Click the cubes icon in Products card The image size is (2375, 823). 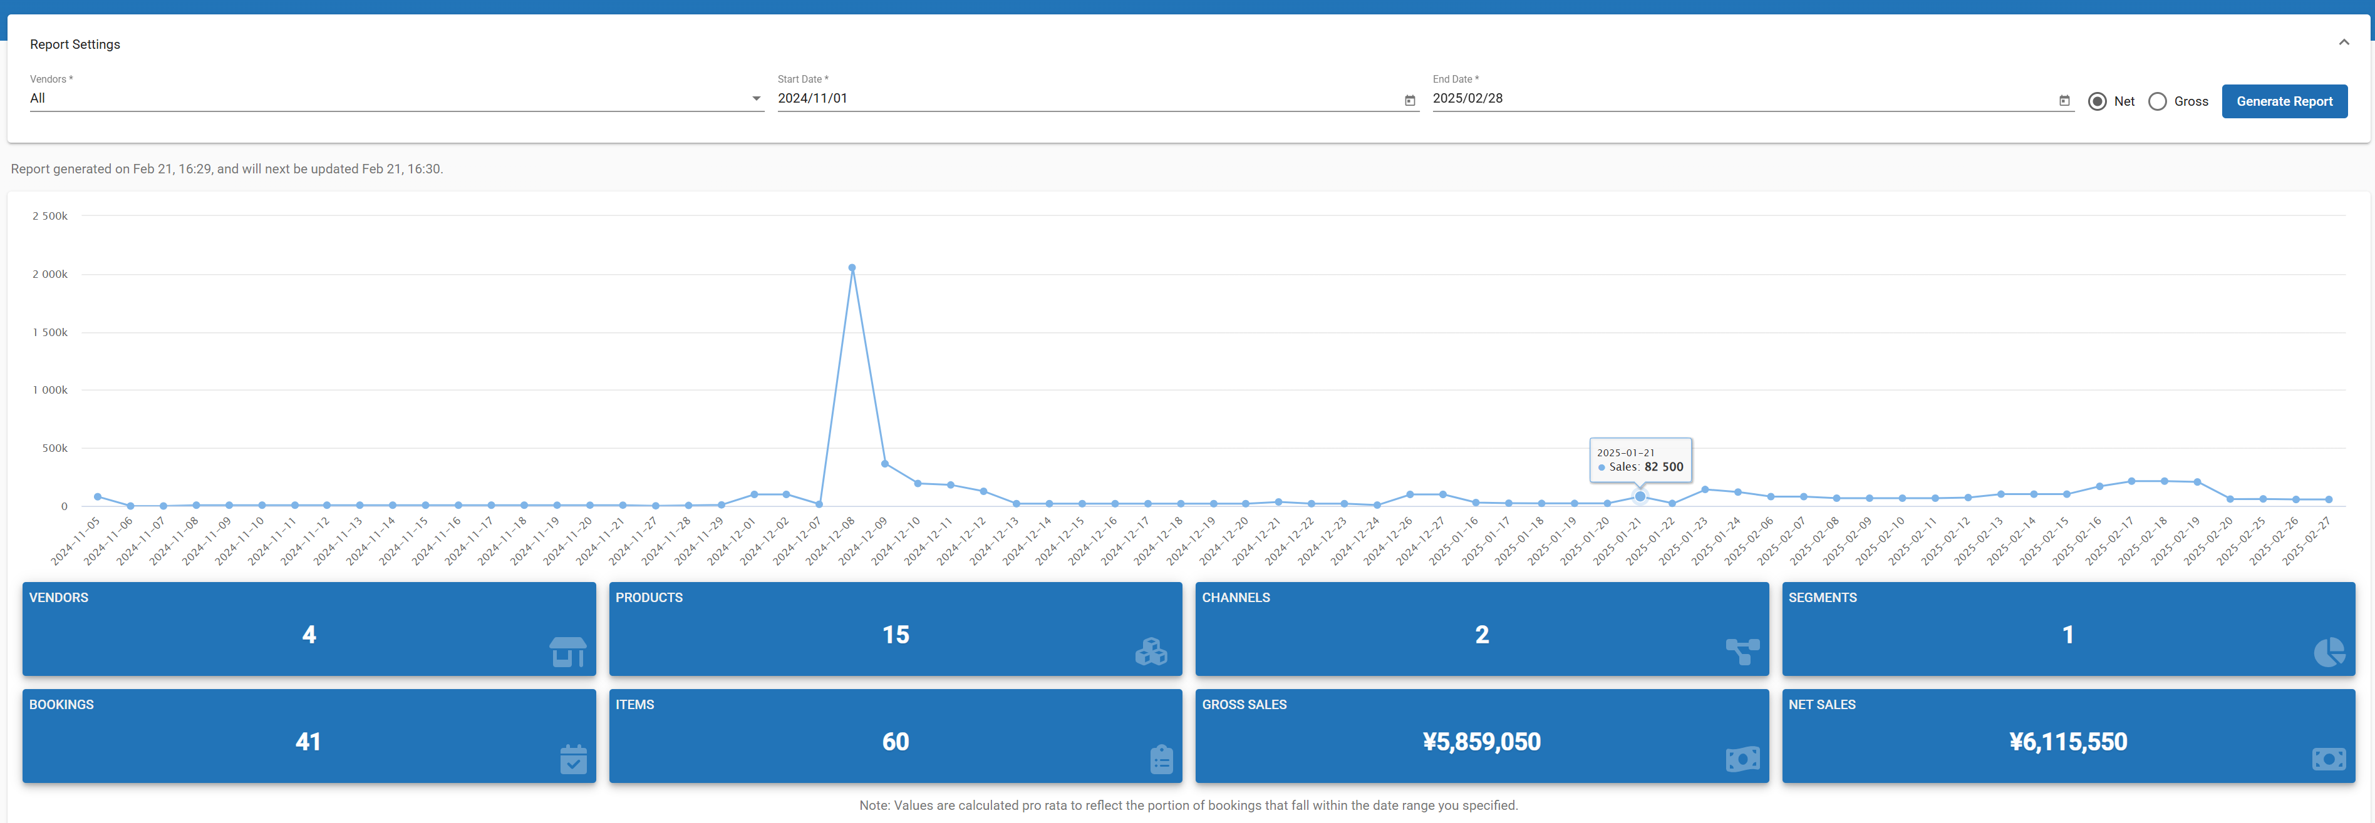click(1151, 652)
